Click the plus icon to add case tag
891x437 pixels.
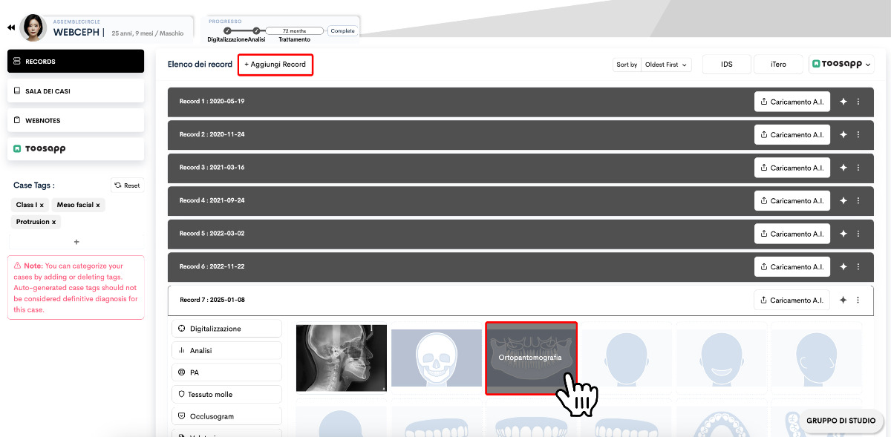tap(76, 242)
